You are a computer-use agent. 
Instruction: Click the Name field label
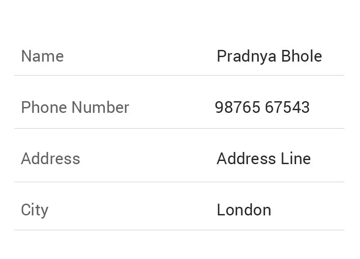[42, 56]
